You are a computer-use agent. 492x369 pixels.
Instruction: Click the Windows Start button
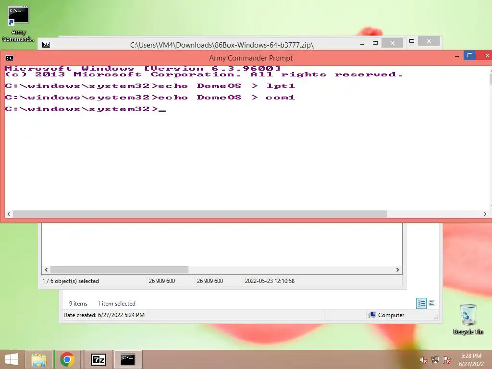point(12,359)
